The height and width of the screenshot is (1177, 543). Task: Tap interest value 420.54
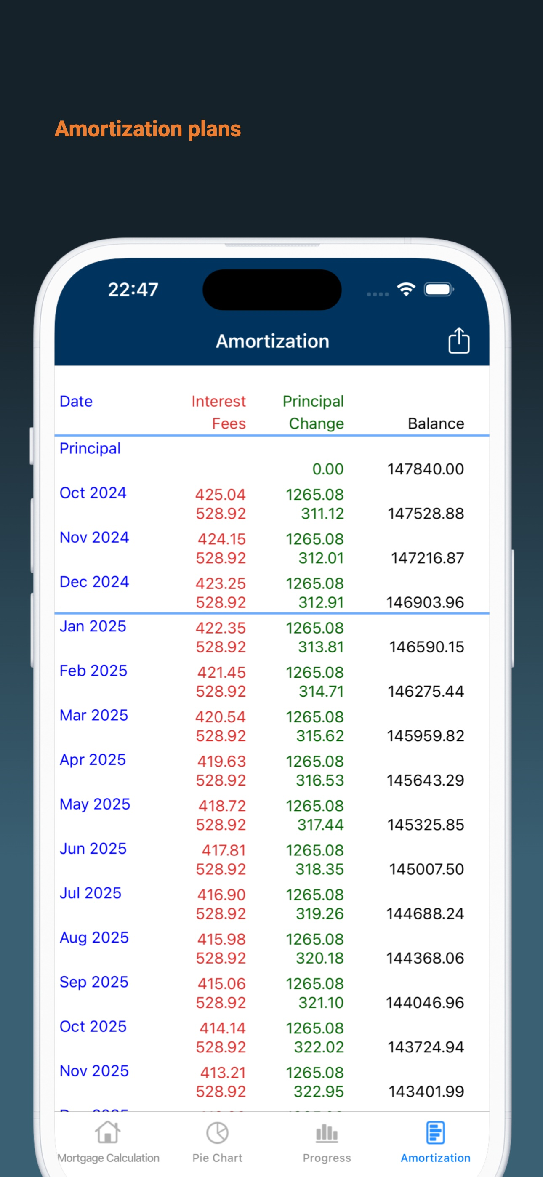(220, 717)
